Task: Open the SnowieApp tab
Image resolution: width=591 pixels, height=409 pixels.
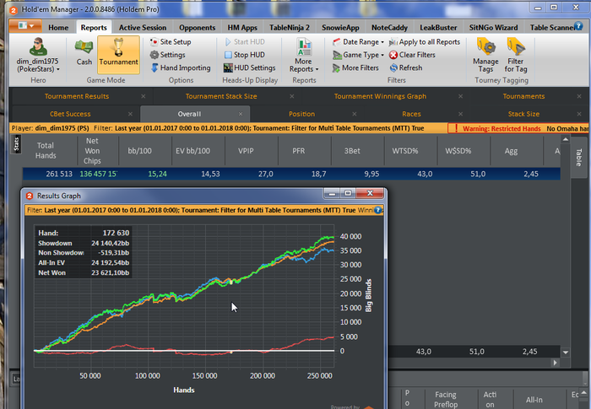Action: pos(340,28)
